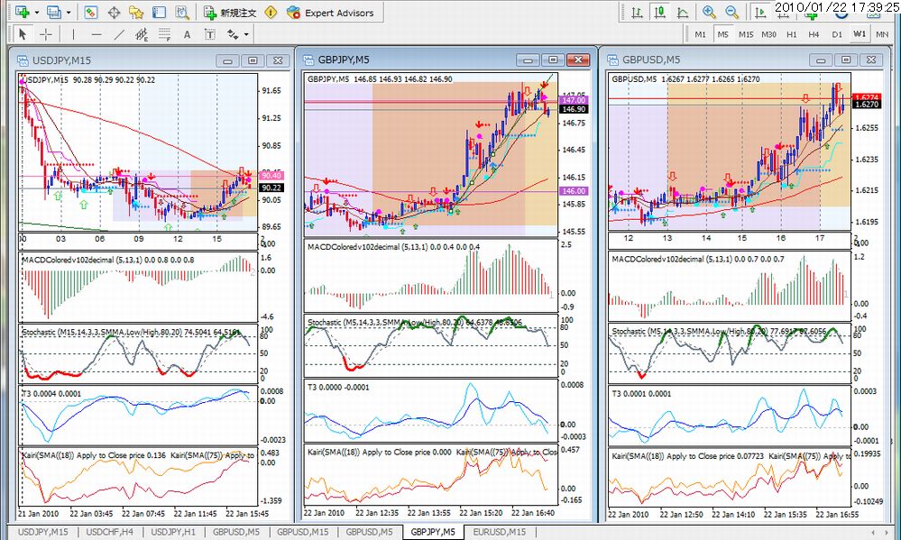The height and width of the screenshot is (540, 901).
Task: Select the Crosshair cursor tool
Action: point(44,34)
